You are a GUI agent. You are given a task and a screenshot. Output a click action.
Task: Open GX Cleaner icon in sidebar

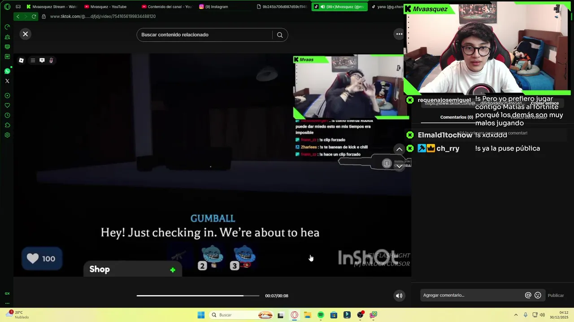click(x=7, y=37)
